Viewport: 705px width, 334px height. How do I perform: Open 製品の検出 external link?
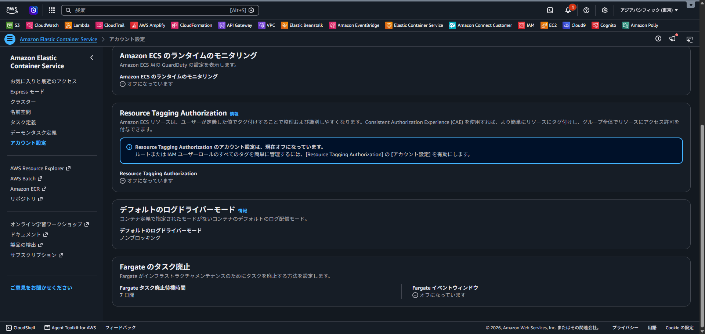[26, 245]
